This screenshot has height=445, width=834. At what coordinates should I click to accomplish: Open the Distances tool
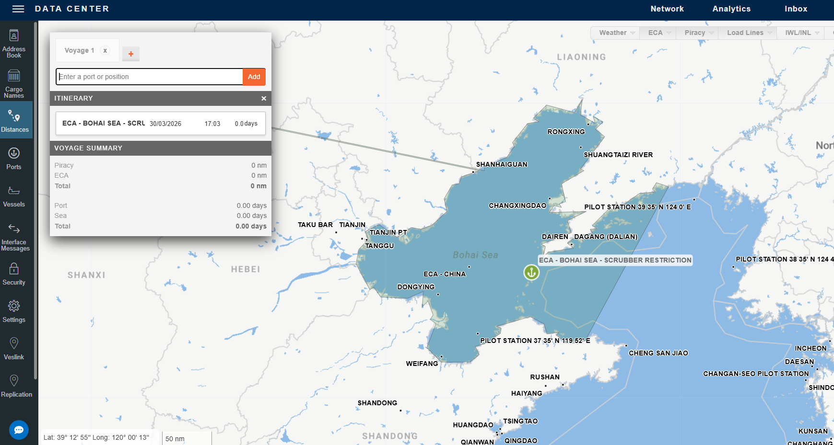tap(14, 120)
